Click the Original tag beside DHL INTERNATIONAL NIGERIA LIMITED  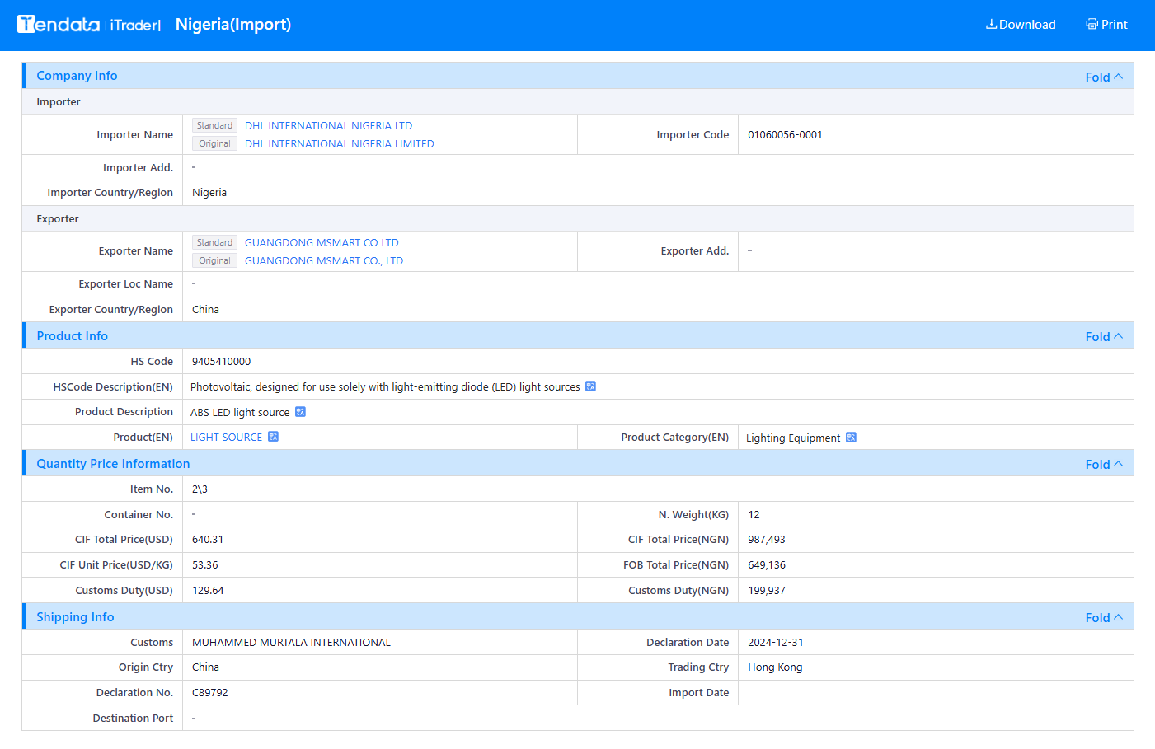coord(214,143)
